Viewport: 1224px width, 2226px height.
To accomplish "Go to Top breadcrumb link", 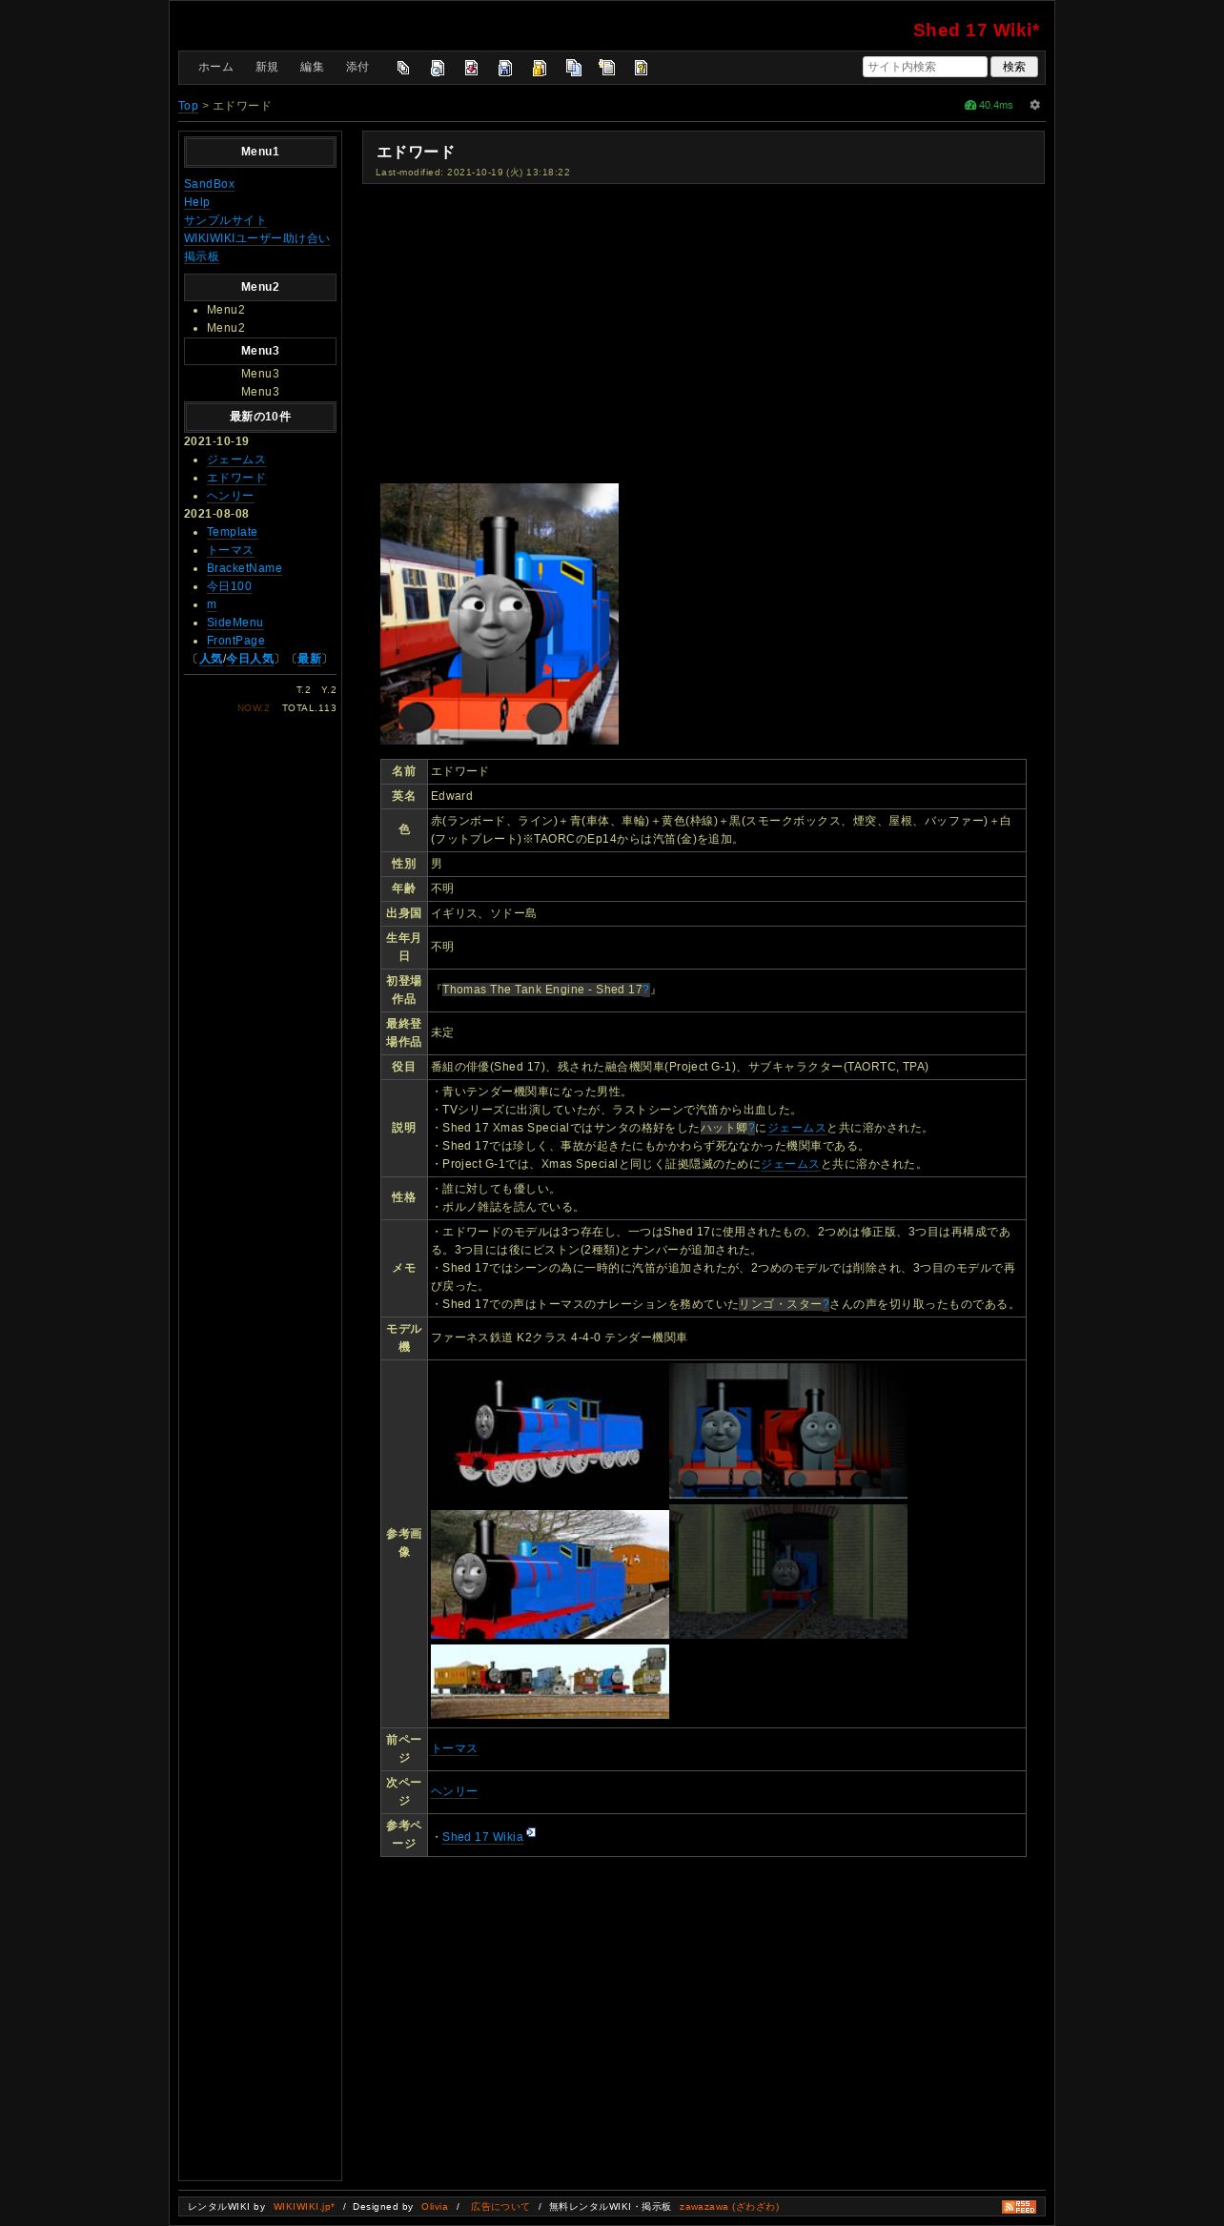I will tap(188, 106).
